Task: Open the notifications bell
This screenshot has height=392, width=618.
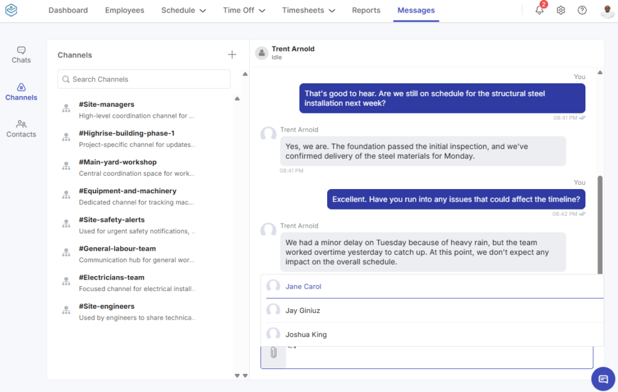Action: coord(539,10)
